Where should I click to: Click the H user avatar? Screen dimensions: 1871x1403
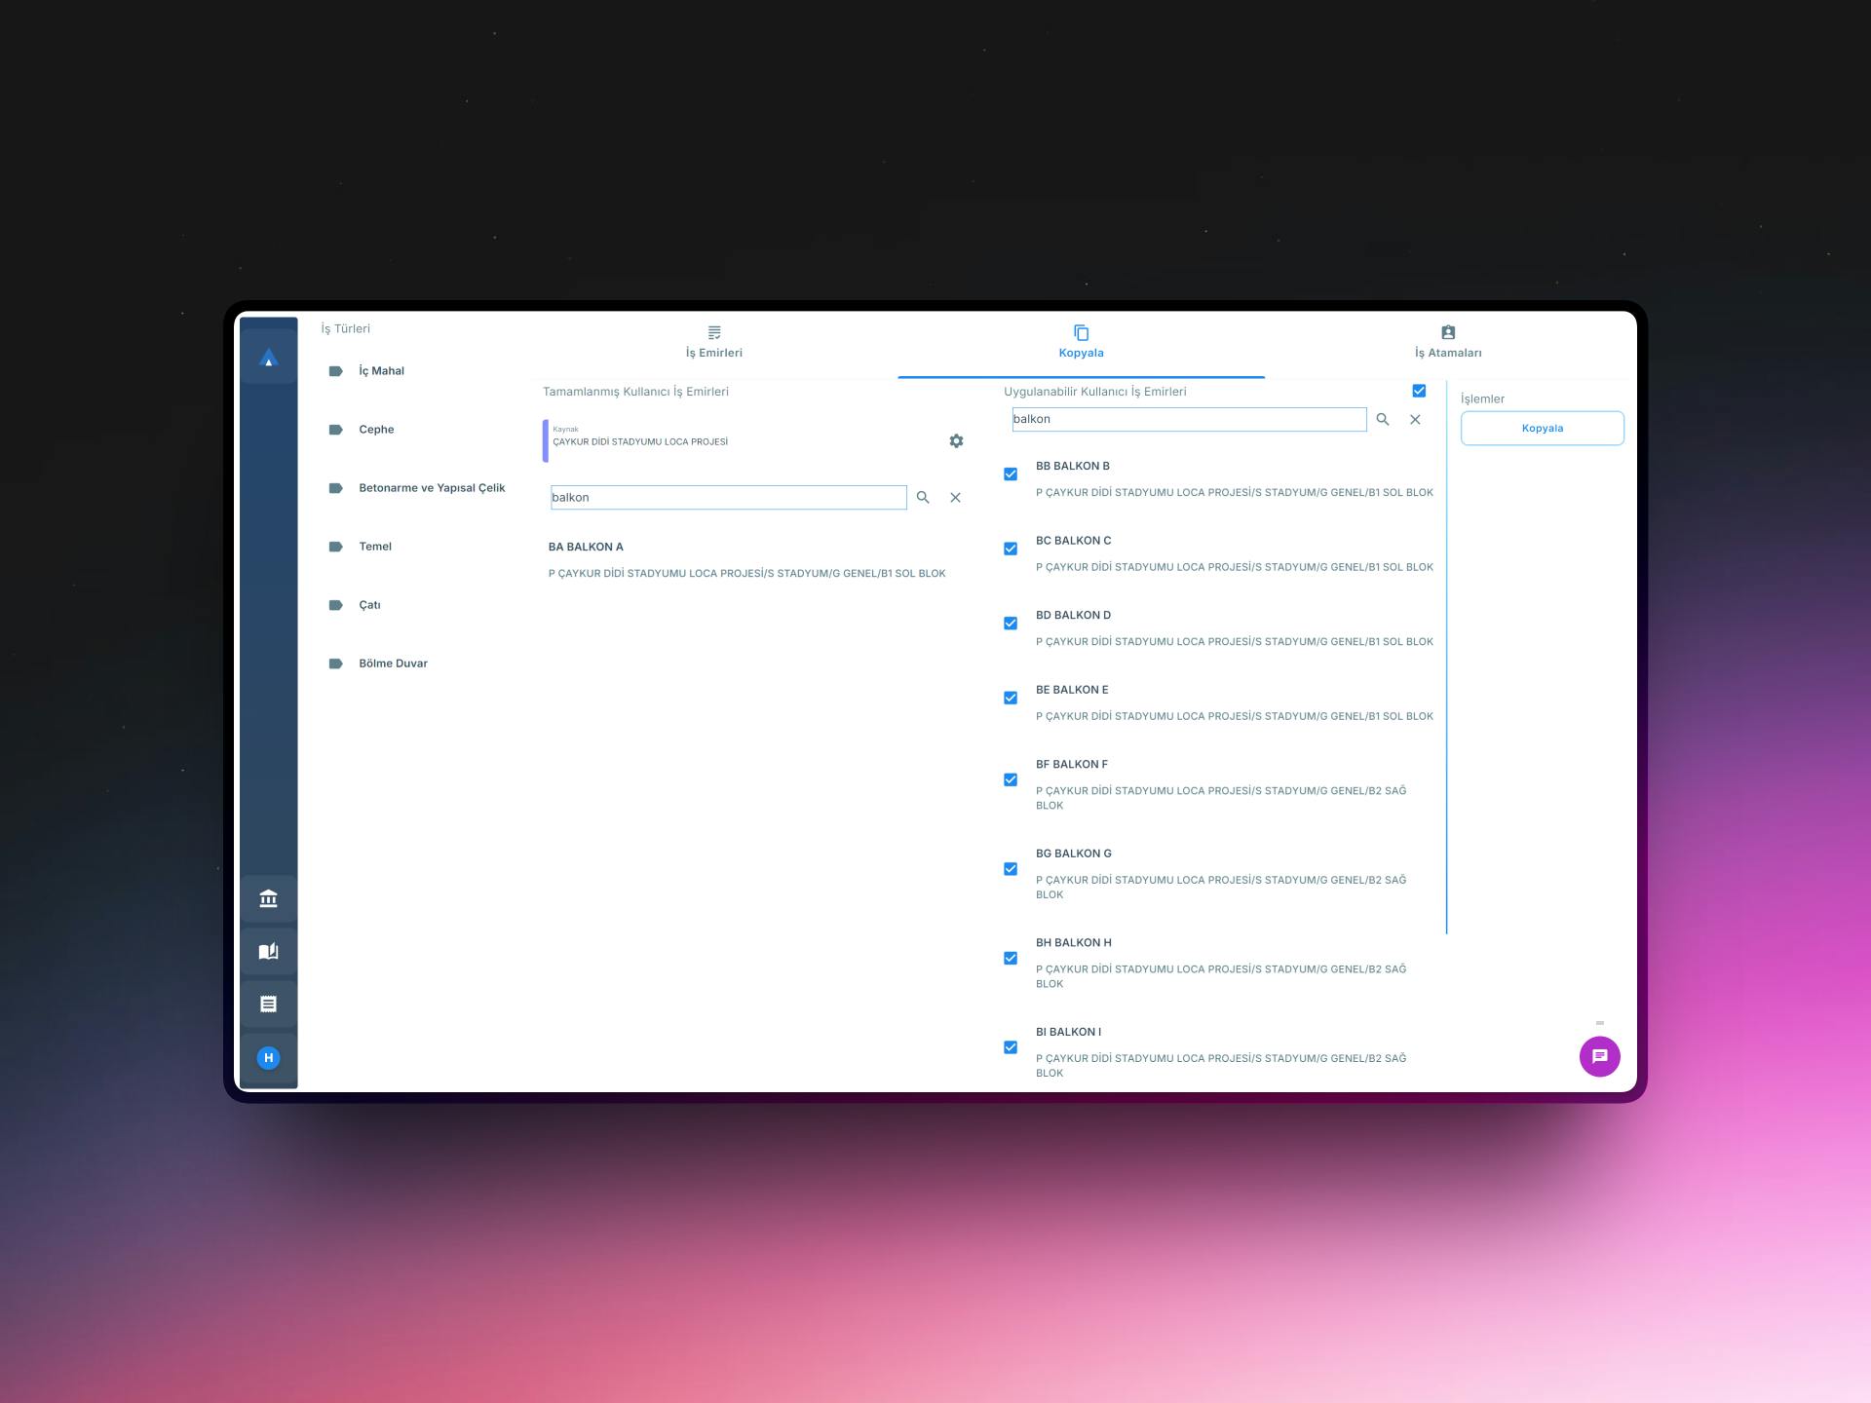269,1057
